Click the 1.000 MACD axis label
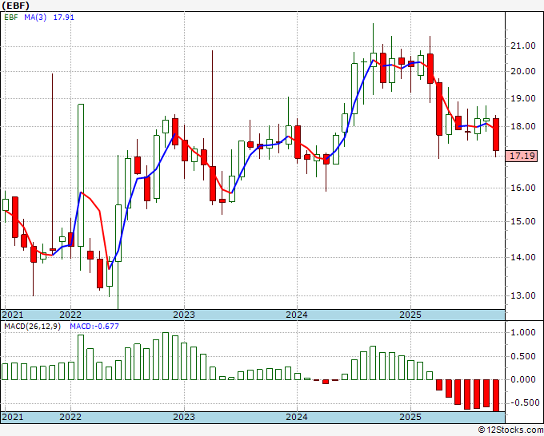The image size is (544, 436). (523, 333)
